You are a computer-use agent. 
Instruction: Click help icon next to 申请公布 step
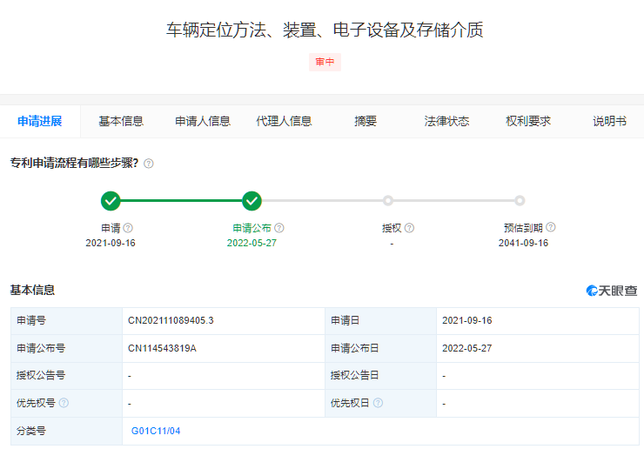tap(279, 228)
